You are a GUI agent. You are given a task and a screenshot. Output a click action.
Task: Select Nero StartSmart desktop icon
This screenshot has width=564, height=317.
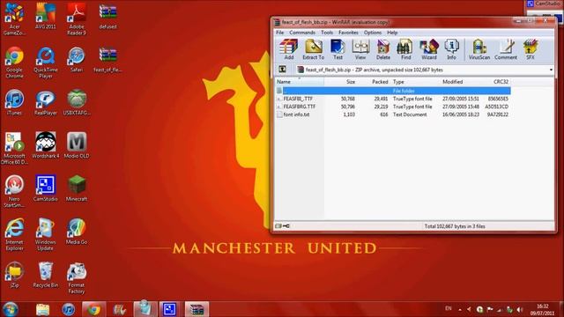[14, 192]
